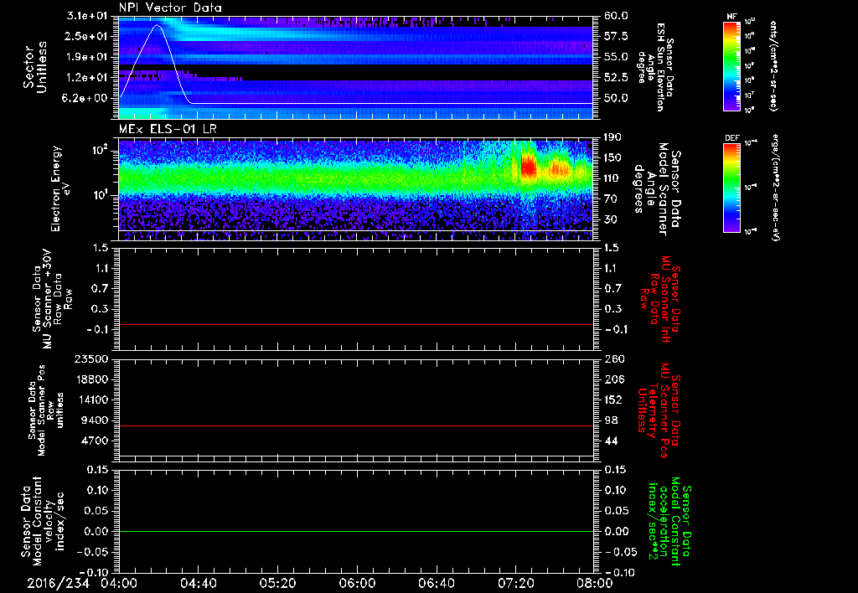Click the red 'MU Scanner Init Raw Data' label
The height and width of the screenshot is (593, 858).
(x=660, y=300)
